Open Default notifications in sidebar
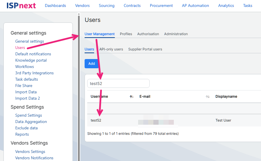Viewport: 261px width, 161px height. 33,54
